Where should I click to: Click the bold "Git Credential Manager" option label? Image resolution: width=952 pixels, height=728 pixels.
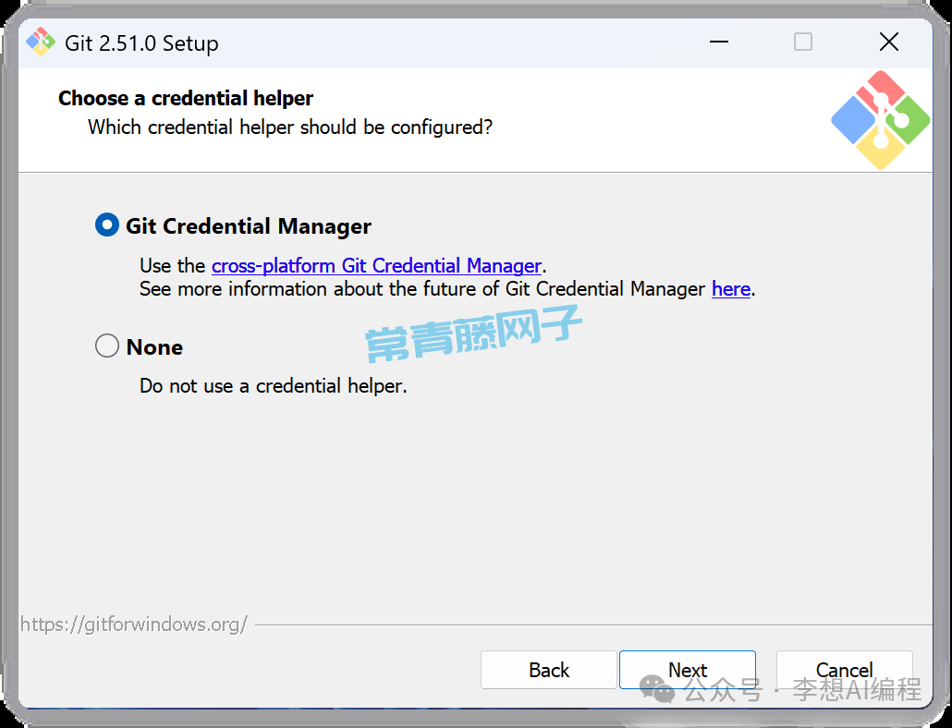pyautogui.click(x=249, y=226)
